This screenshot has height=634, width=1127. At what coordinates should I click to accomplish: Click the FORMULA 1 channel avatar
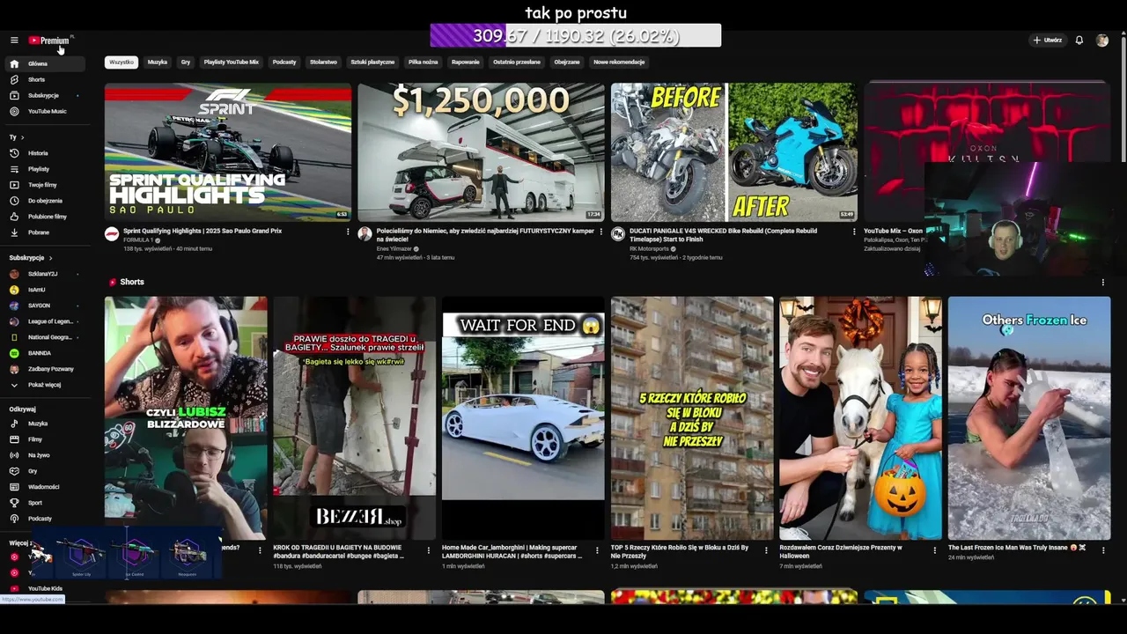112,234
